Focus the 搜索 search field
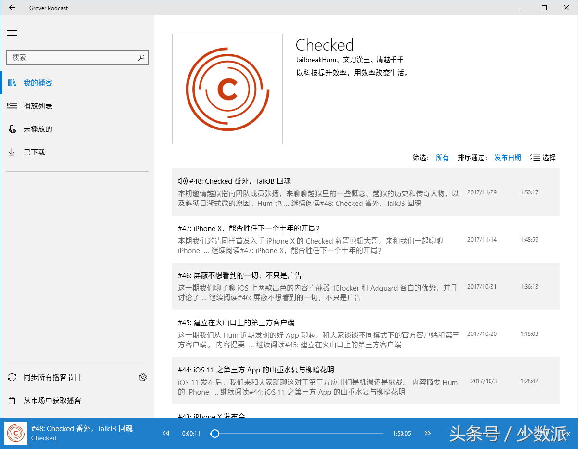 pos(77,57)
